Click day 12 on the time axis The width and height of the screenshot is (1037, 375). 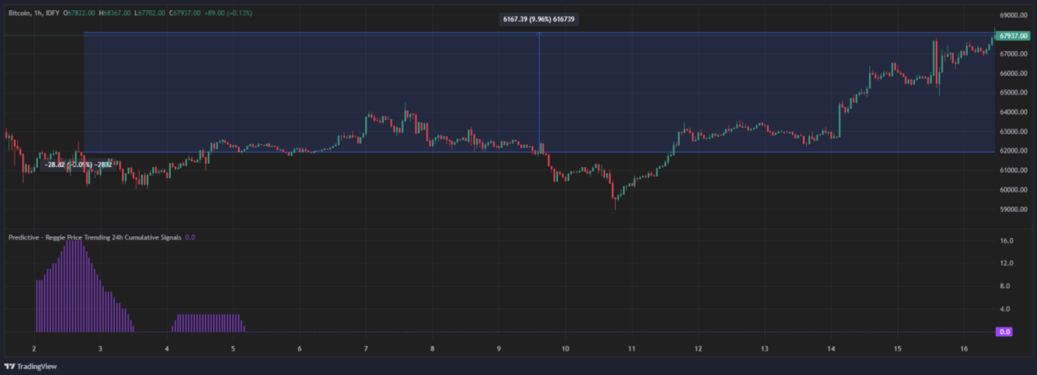tap(698, 349)
